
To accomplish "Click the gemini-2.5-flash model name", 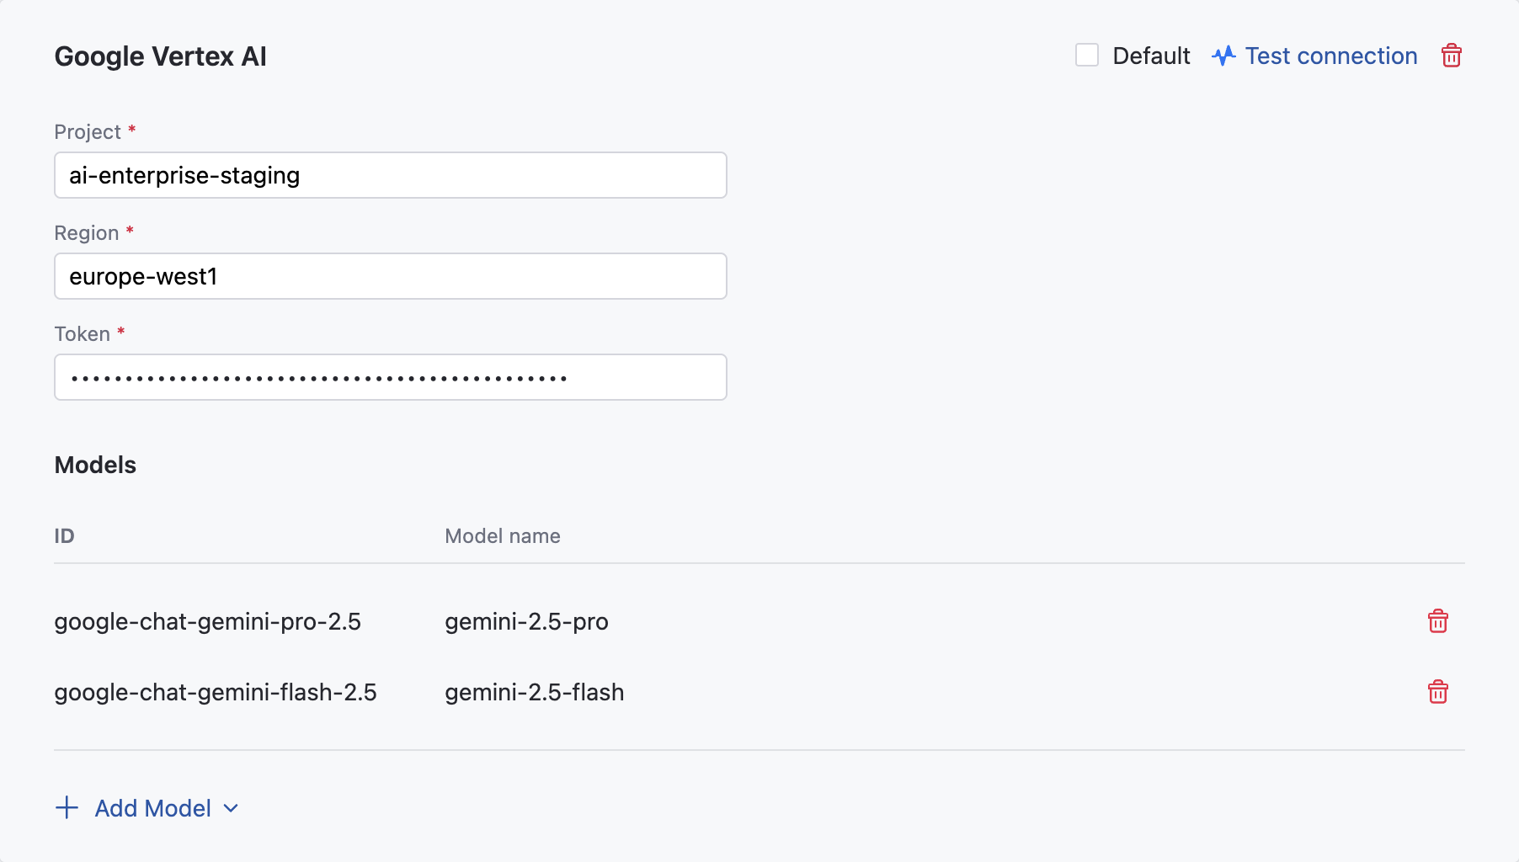I will [x=534, y=692].
